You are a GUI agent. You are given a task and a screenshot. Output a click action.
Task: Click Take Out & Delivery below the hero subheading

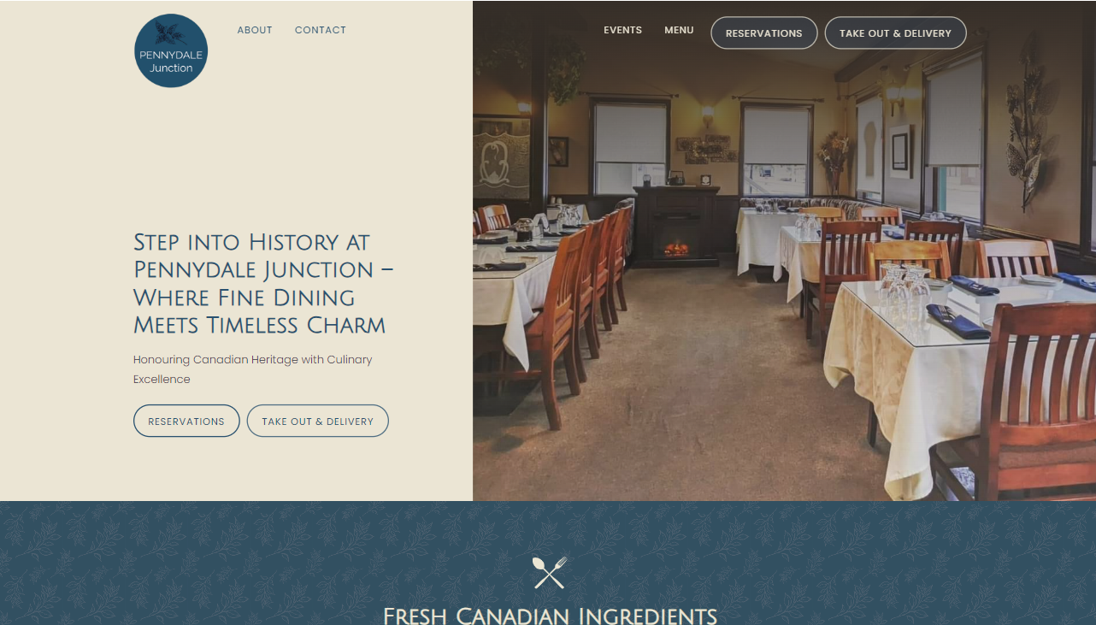(x=318, y=421)
